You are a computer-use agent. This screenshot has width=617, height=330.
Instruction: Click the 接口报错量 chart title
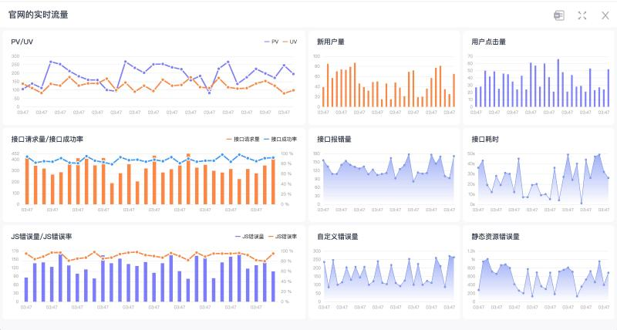coord(335,140)
